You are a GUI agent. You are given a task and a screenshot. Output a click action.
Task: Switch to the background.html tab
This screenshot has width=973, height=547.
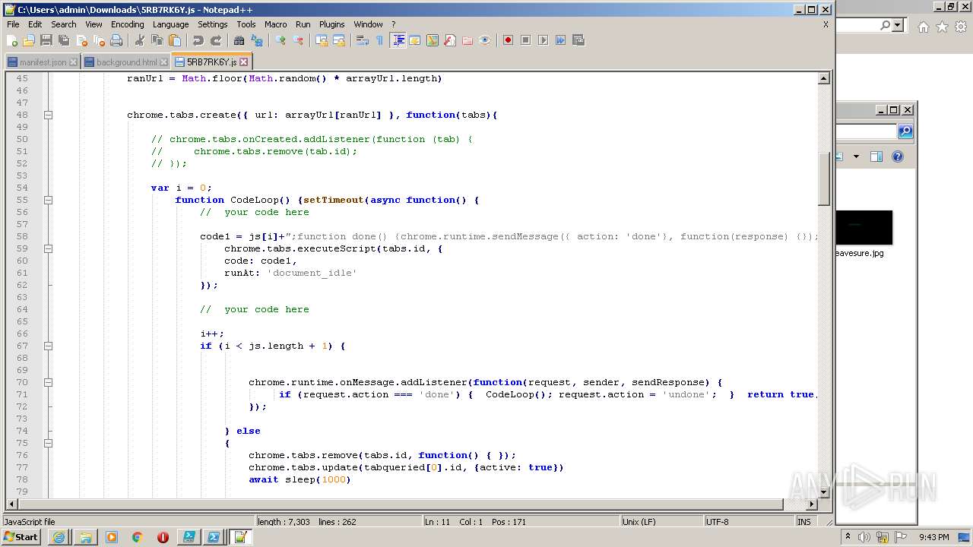[126, 62]
